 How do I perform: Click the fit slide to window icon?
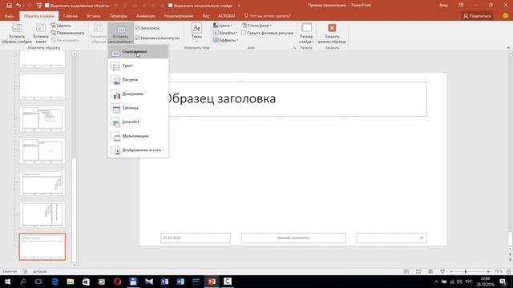click(x=508, y=272)
